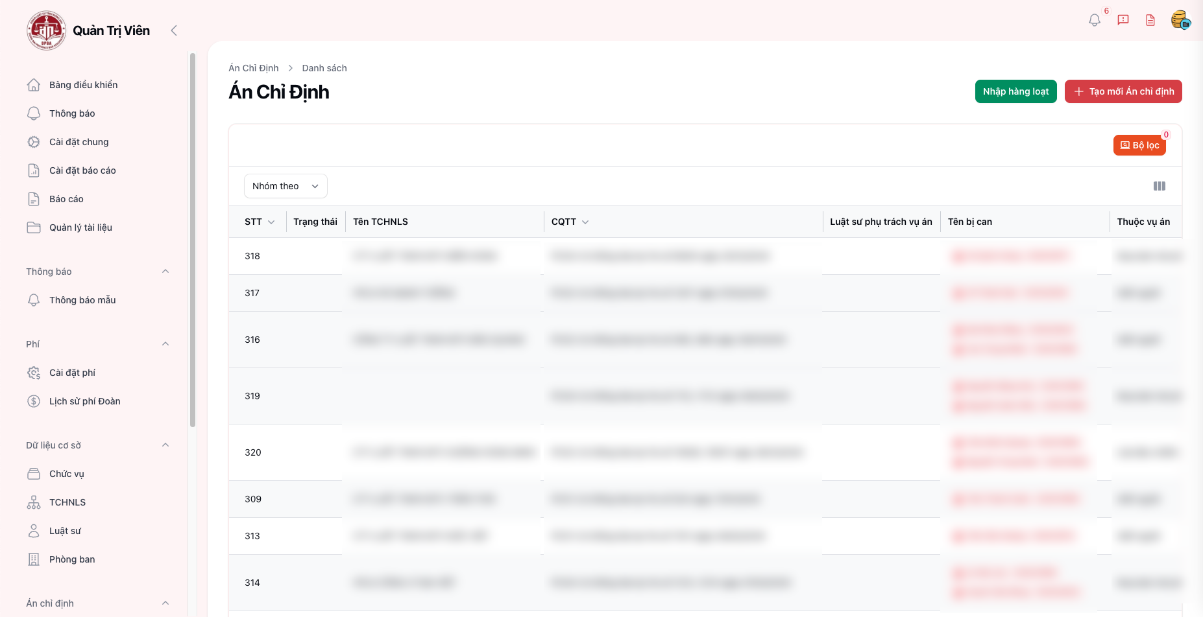The height and width of the screenshot is (617, 1203).
Task: Click Tạo mới Án chỉ định button
Action: (1123, 91)
